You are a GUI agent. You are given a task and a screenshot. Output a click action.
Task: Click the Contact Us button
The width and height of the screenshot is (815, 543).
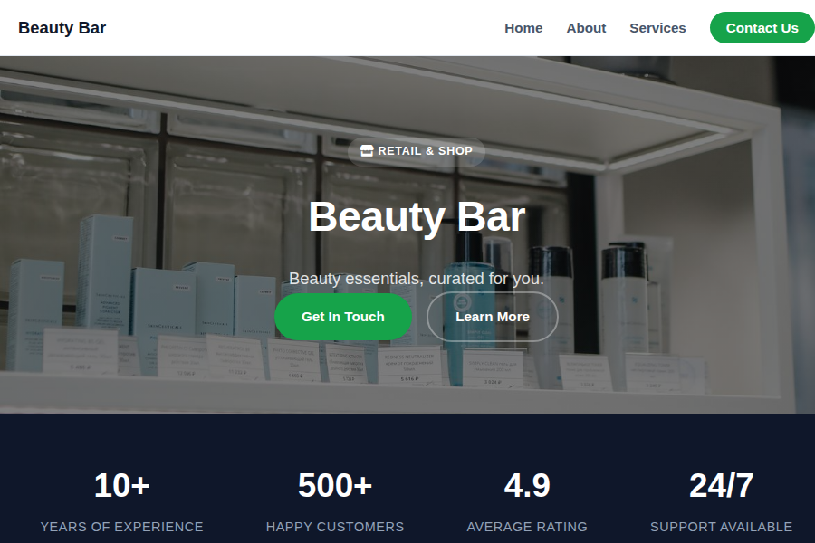pos(762,28)
